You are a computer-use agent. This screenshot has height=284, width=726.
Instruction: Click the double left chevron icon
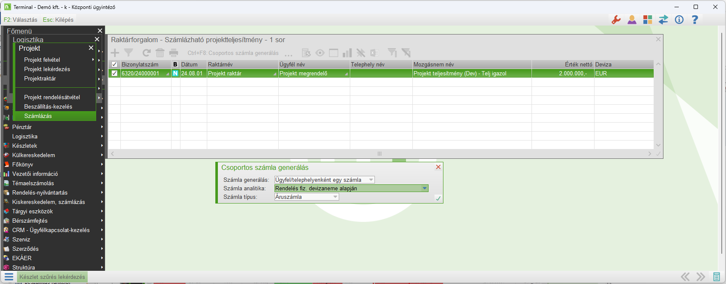point(685,277)
